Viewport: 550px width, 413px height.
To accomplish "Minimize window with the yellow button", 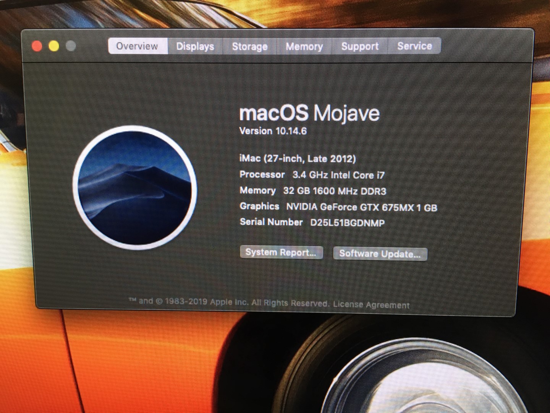I will 54,46.
